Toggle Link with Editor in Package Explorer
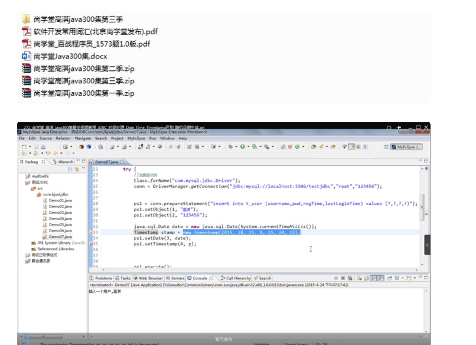 [77, 169]
